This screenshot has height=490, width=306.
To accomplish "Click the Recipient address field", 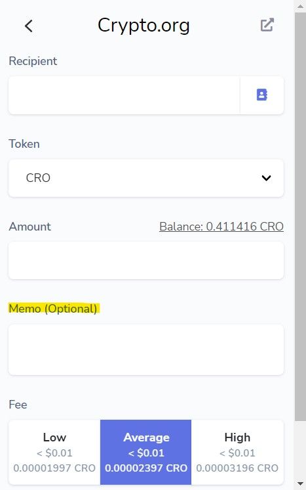I will click(x=124, y=95).
